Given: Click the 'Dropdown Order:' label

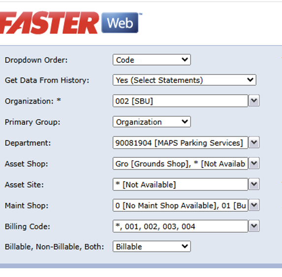Looking at the screenshot, I should pos(36,60).
